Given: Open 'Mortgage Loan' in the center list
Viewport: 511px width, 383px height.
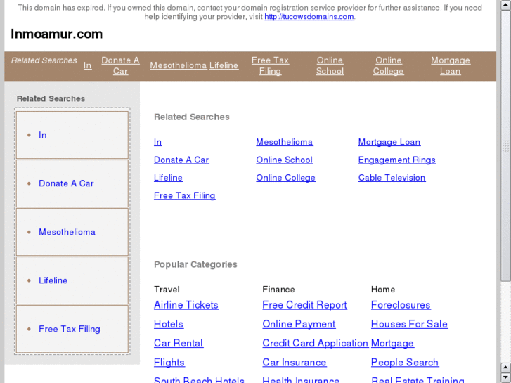Looking at the screenshot, I should point(389,142).
